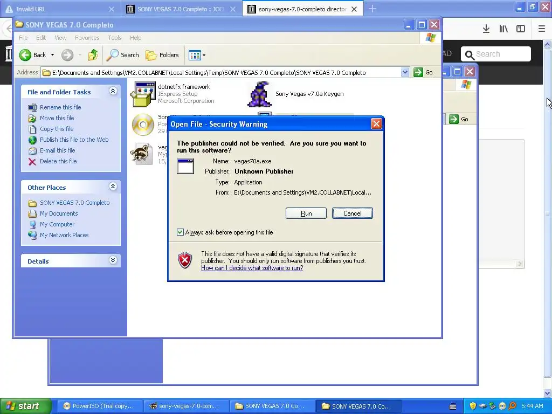Switch to sony-vegas-7.0-com... taskbar item
The width and height of the screenshot is (552, 414).
pos(186,406)
